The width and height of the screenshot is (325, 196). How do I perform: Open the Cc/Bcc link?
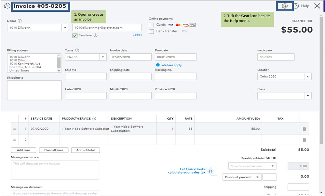(137, 35)
